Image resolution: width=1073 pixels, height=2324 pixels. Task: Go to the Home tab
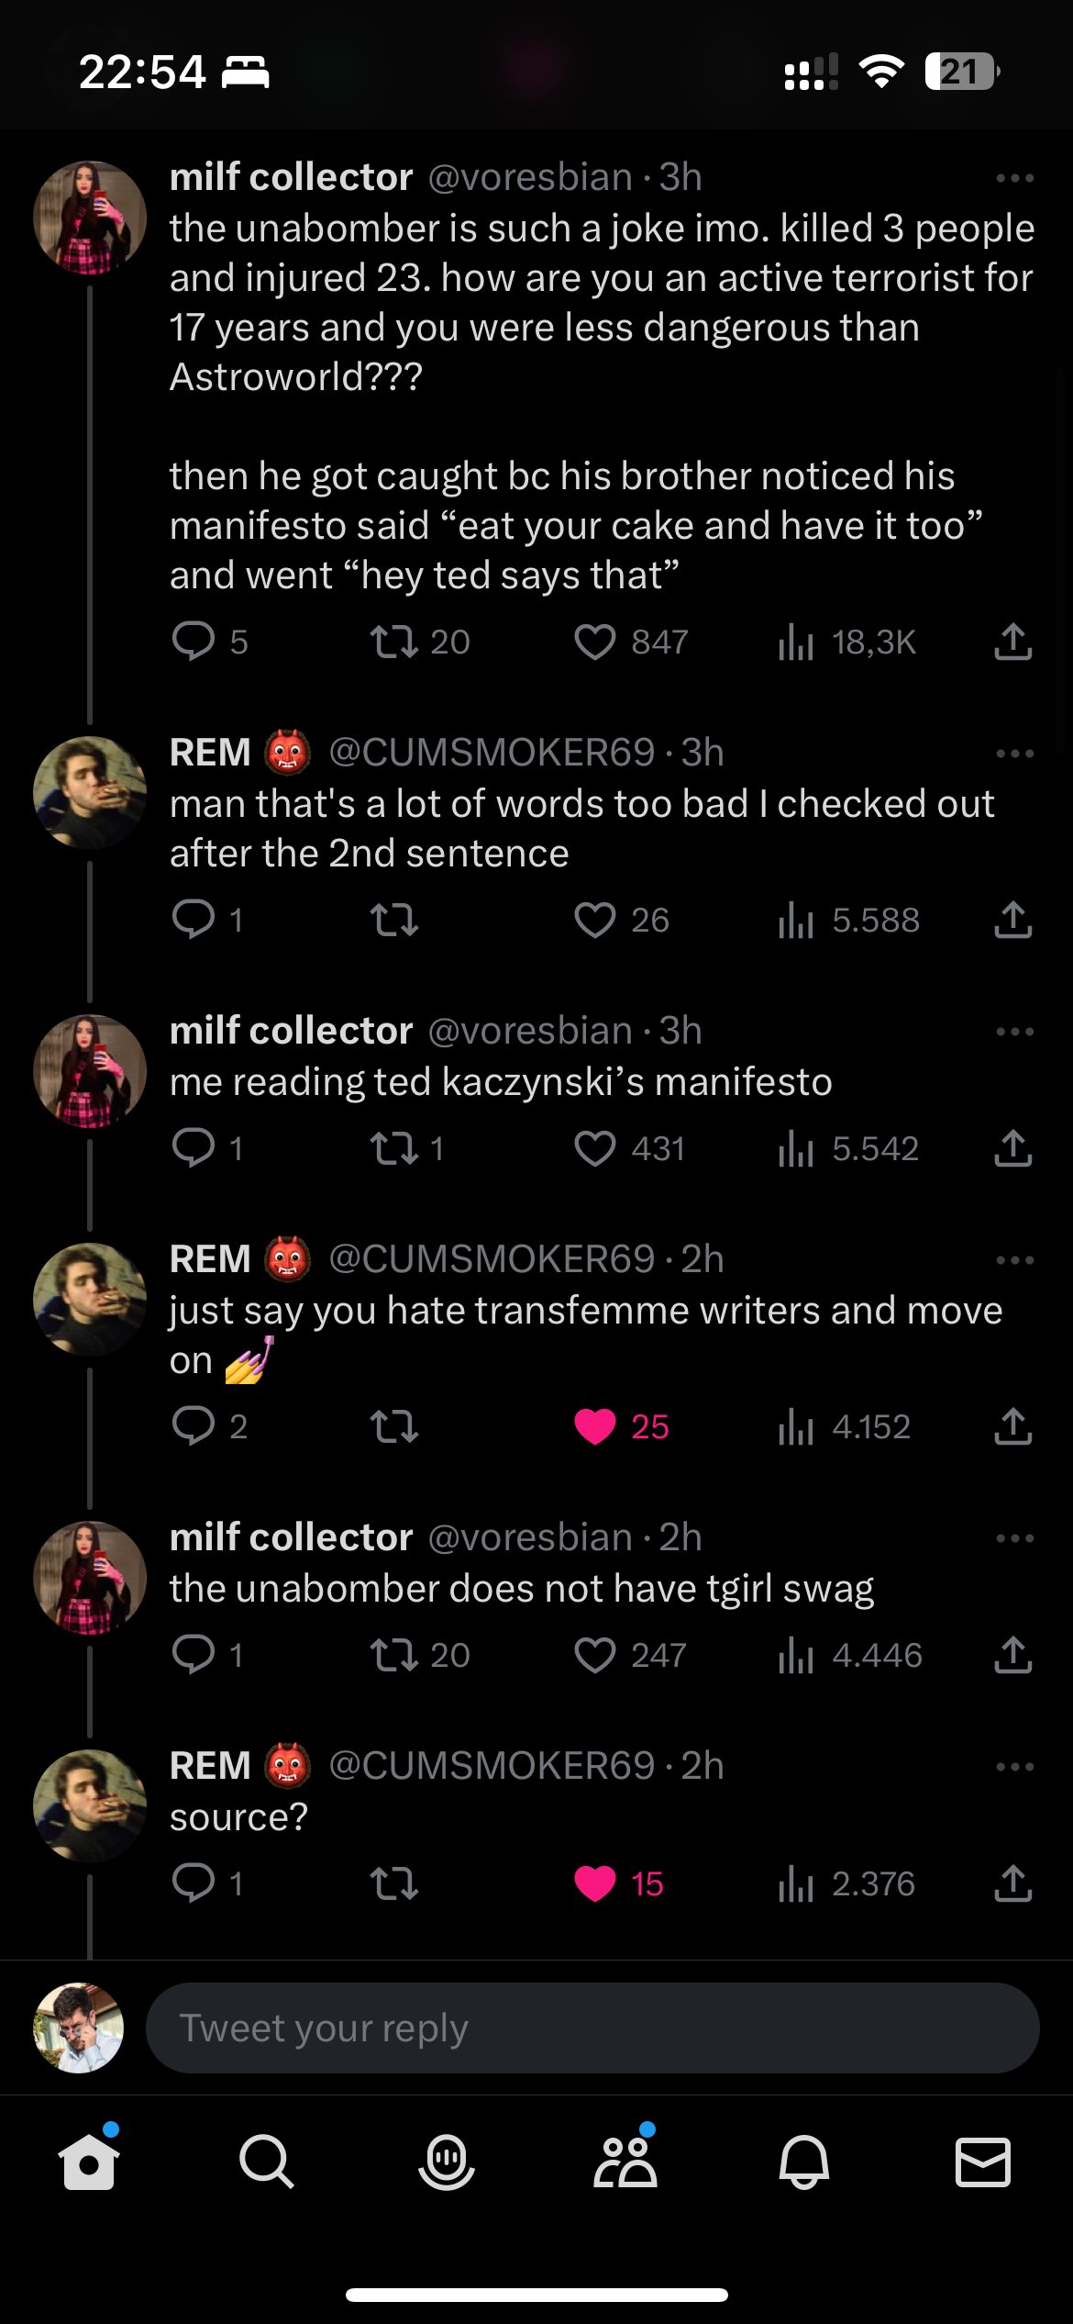point(89,2162)
